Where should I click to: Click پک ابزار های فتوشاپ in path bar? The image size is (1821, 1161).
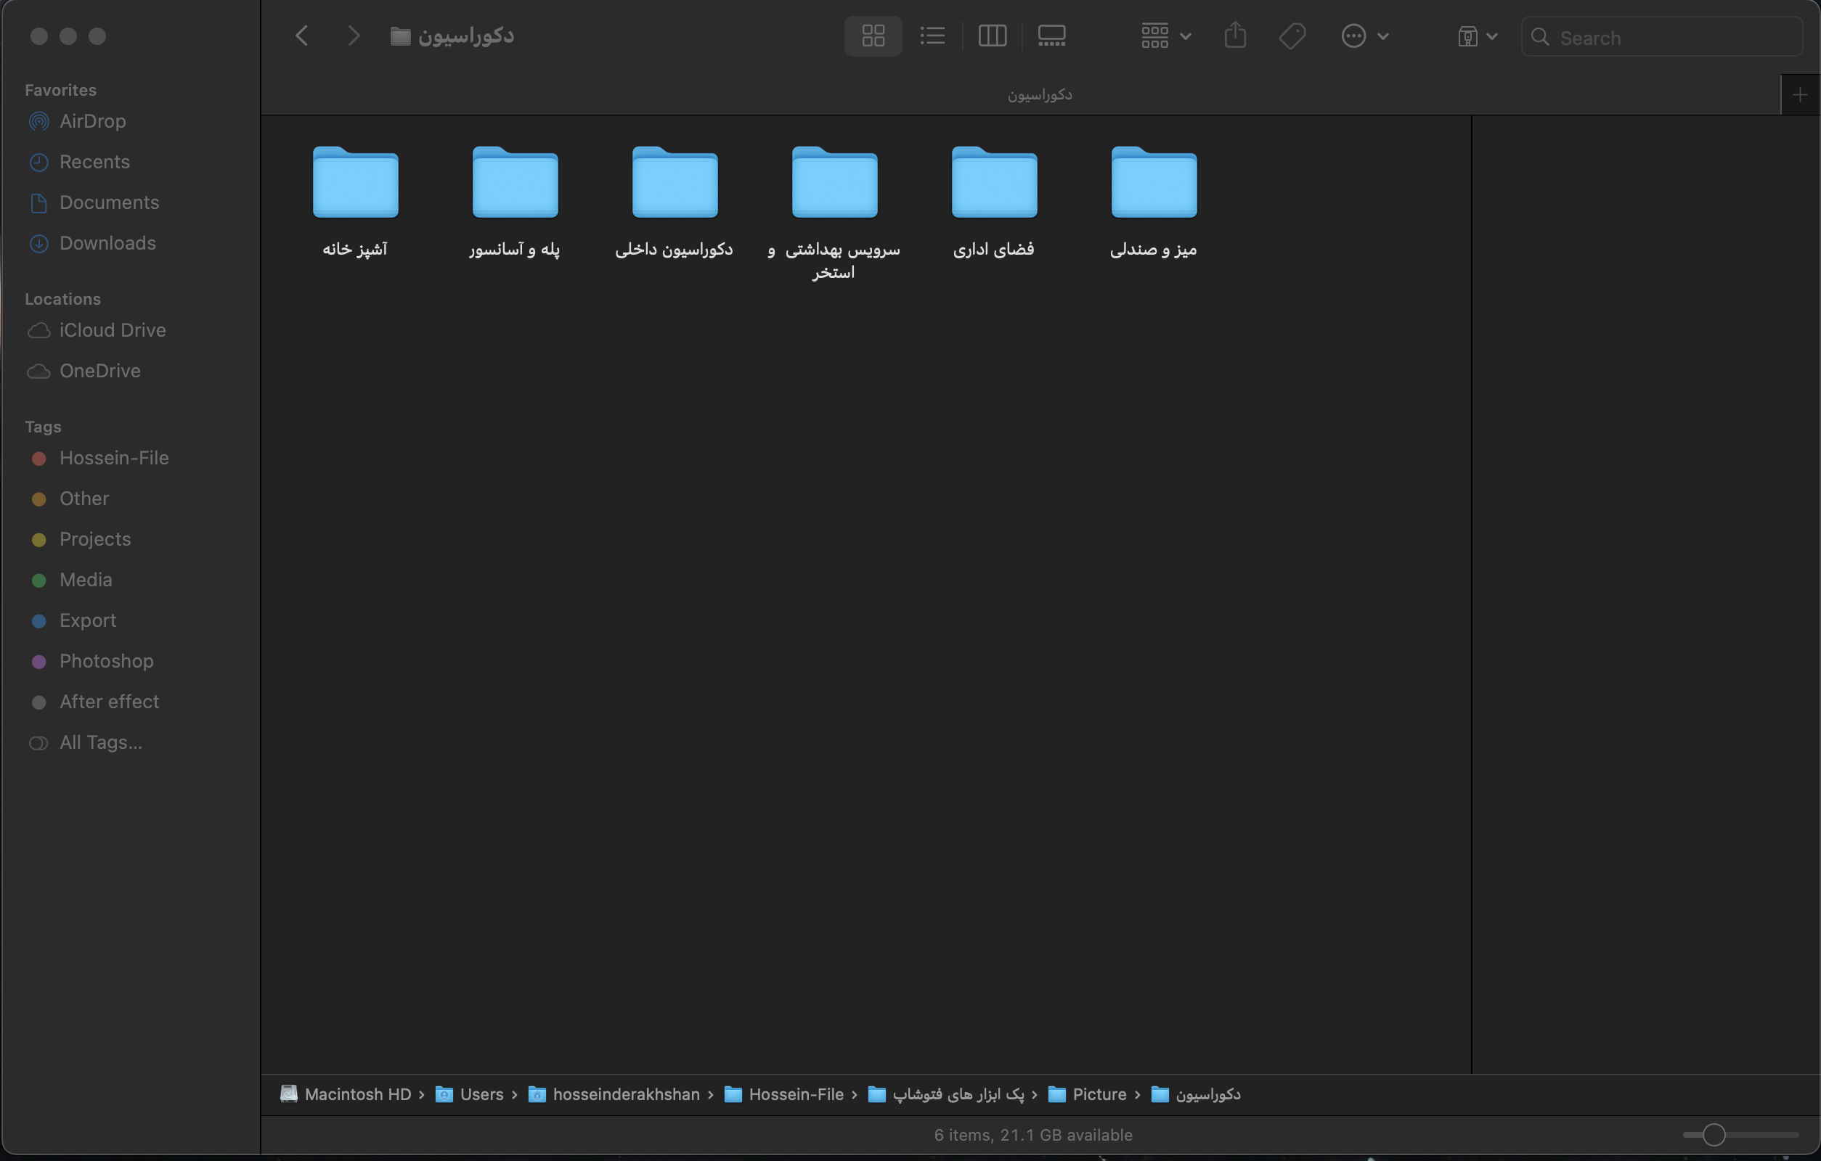(x=947, y=1094)
